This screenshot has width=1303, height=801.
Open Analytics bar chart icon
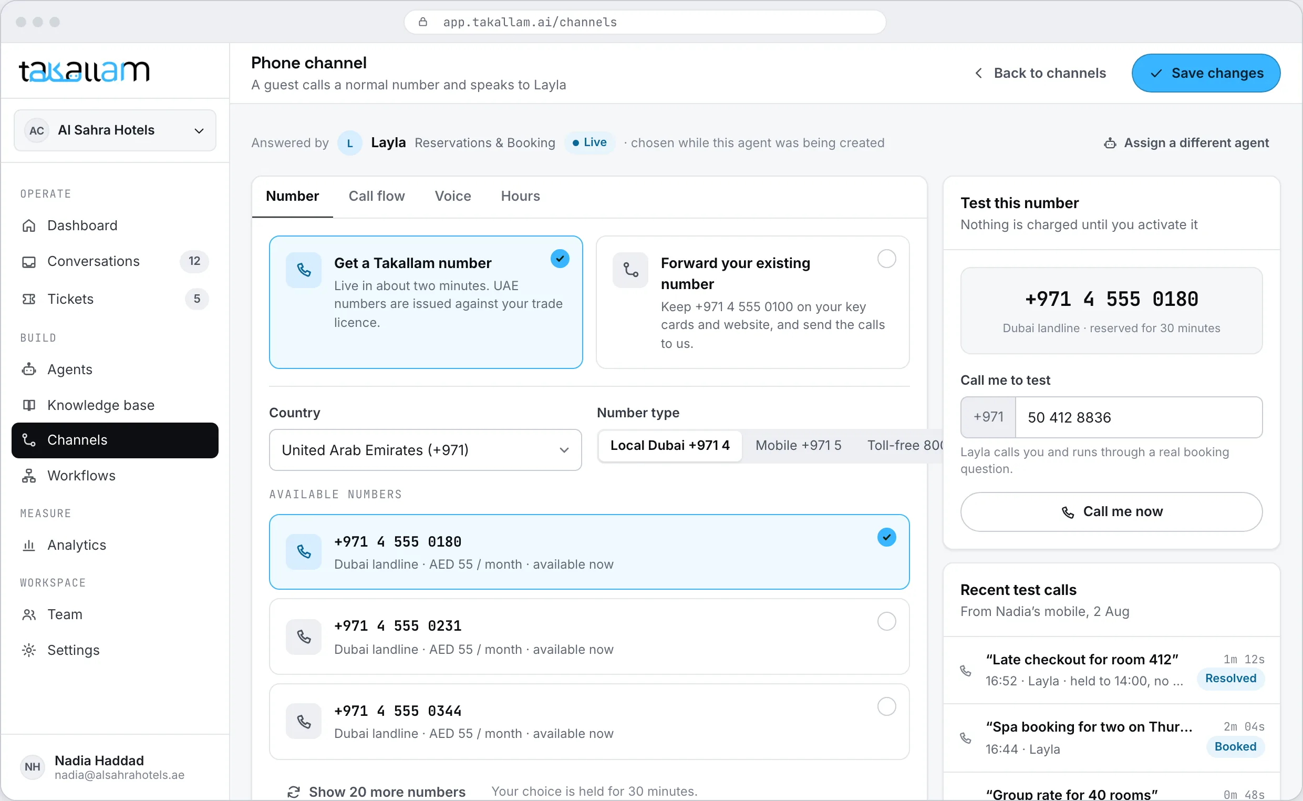(28, 545)
